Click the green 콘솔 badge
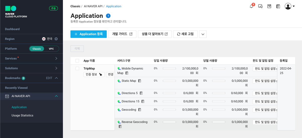302x138 pixels. 53,8
